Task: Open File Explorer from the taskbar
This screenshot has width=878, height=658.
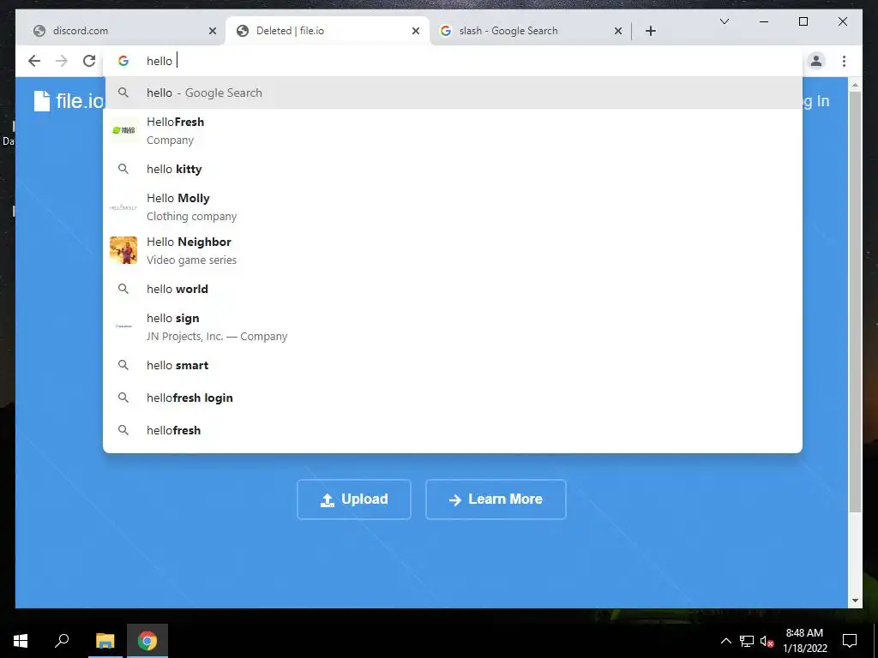Action: point(105,641)
